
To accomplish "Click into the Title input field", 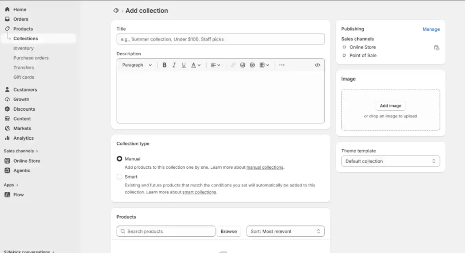I will click(220, 39).
